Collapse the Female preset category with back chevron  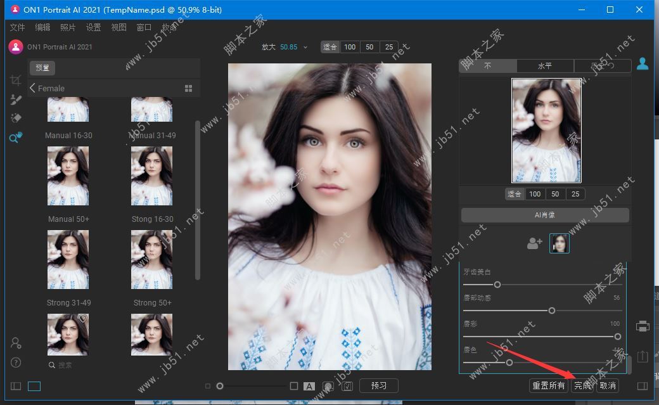pos(32,88)
